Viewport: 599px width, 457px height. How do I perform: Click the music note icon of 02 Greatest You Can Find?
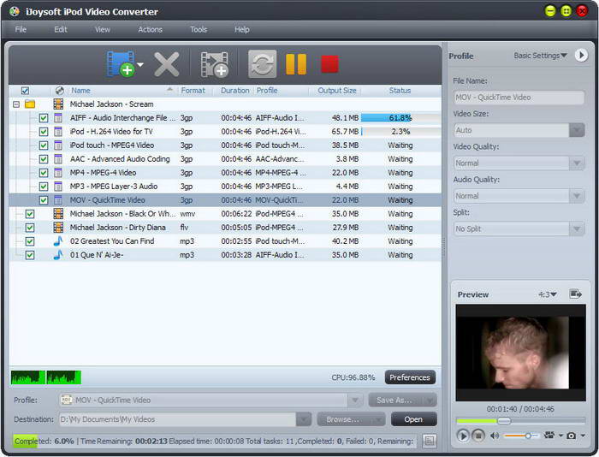pyautogui.click(x=58, y=241)
